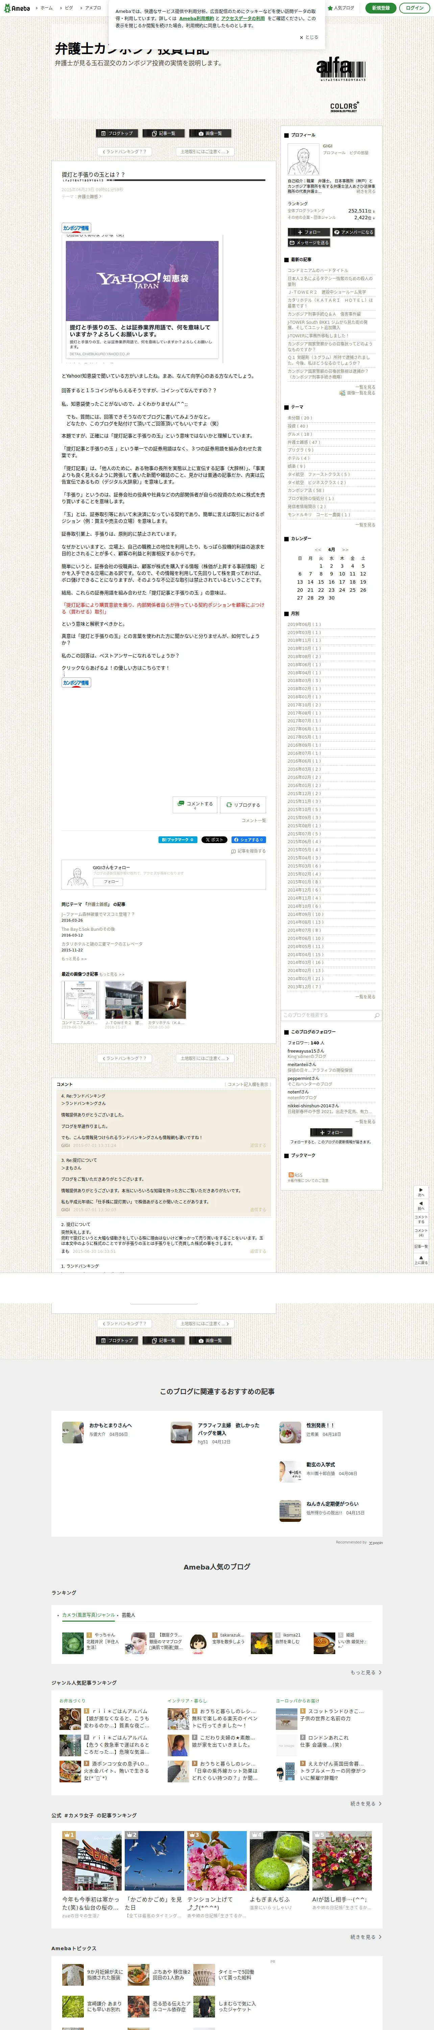Open the top 記事一覧 tab

[164, 133]
